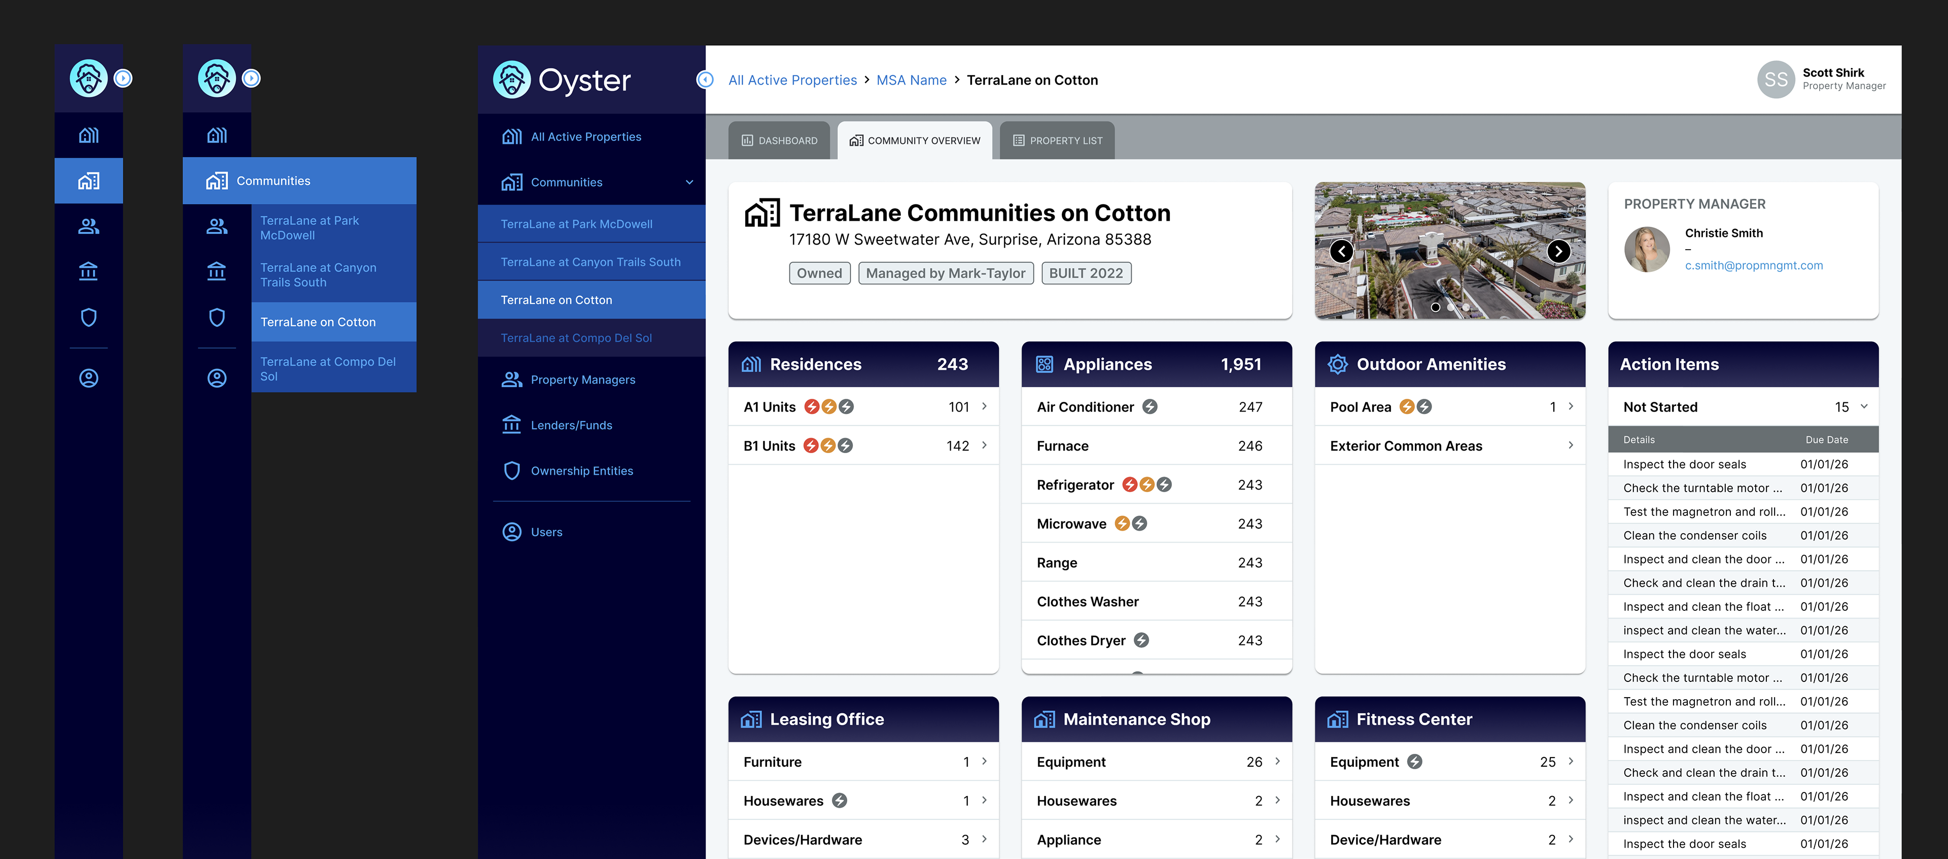Click shield icon in second sidebar
Screen dimensions: 1948x859
point(217,317)
